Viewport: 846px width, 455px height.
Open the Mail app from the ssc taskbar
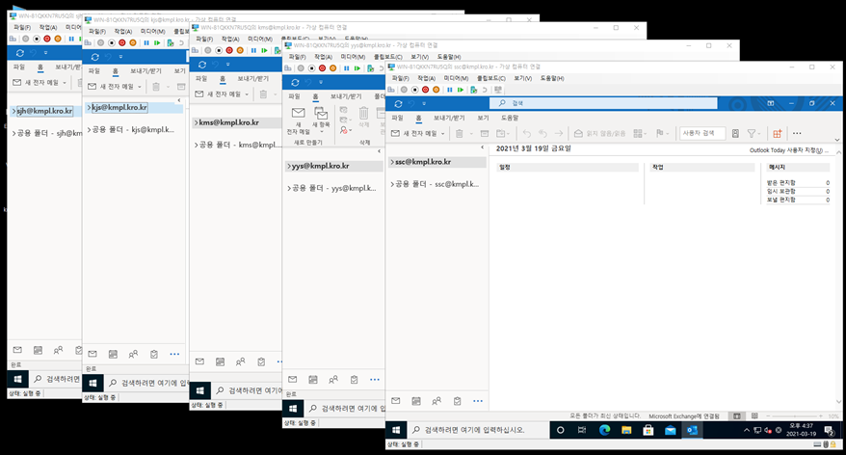[x=670, y=430]
